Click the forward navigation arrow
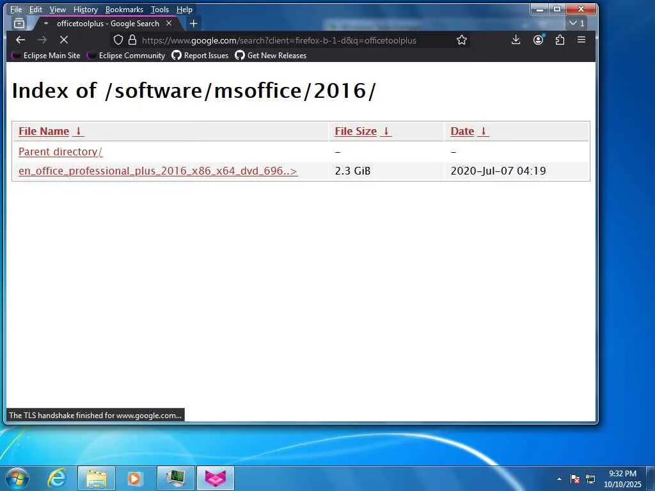 (42, 40)
